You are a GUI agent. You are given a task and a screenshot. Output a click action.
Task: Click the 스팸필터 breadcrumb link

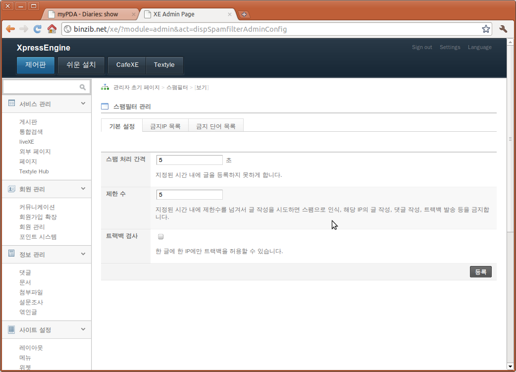[177, 87]
